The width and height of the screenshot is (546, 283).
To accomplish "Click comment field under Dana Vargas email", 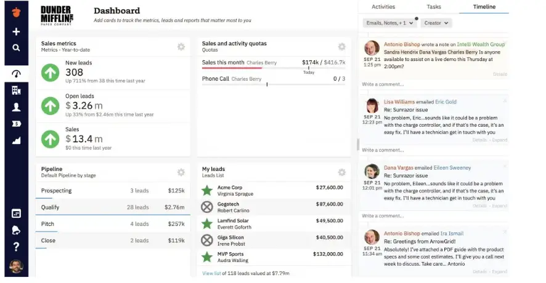I will [433, 215].
